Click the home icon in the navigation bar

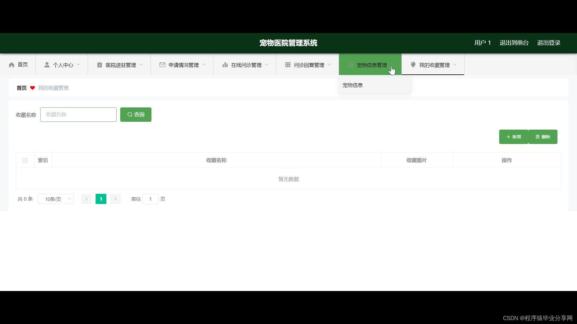tap(12, 65)
